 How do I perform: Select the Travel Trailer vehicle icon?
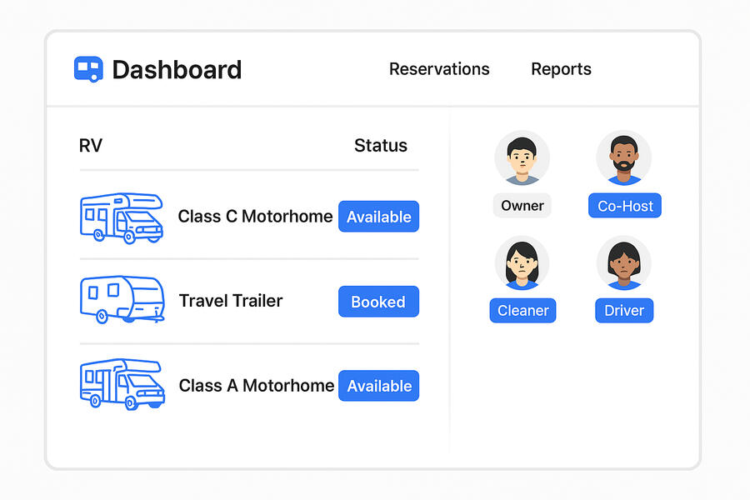121,300
